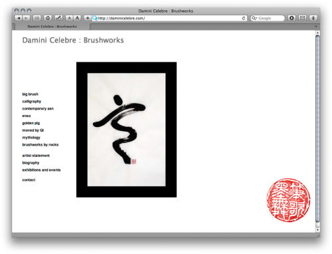This screenshot has height=254, width=332.
Task: Click the Home icon in toolbar
Action: point(48,18)
